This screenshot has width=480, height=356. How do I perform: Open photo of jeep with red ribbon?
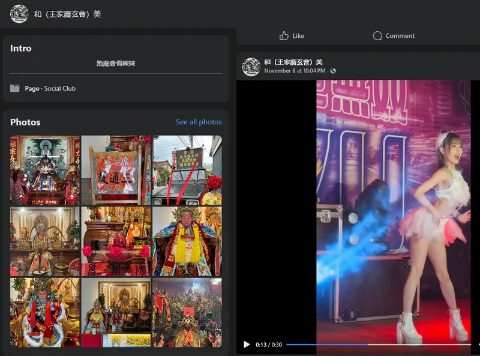[187, 170]
